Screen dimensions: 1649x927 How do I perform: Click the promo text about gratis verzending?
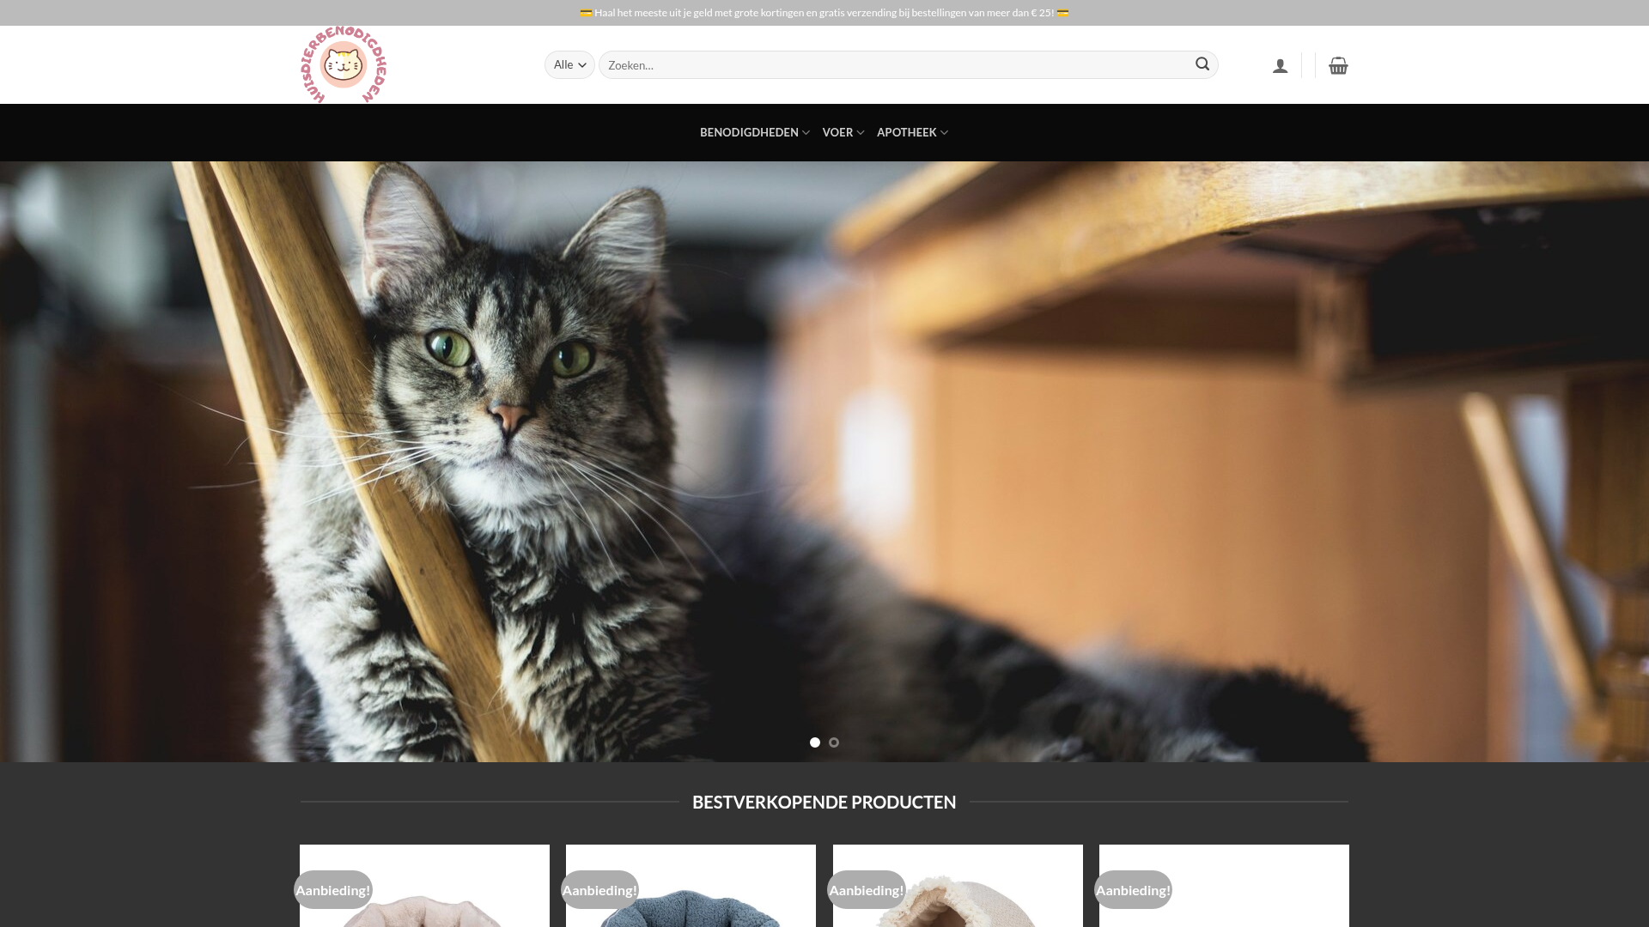coord(824,13)
